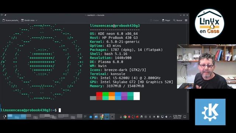The image size is (236, 133).
Task: Click the terminal prompt cursor
Action: [60, 110]
